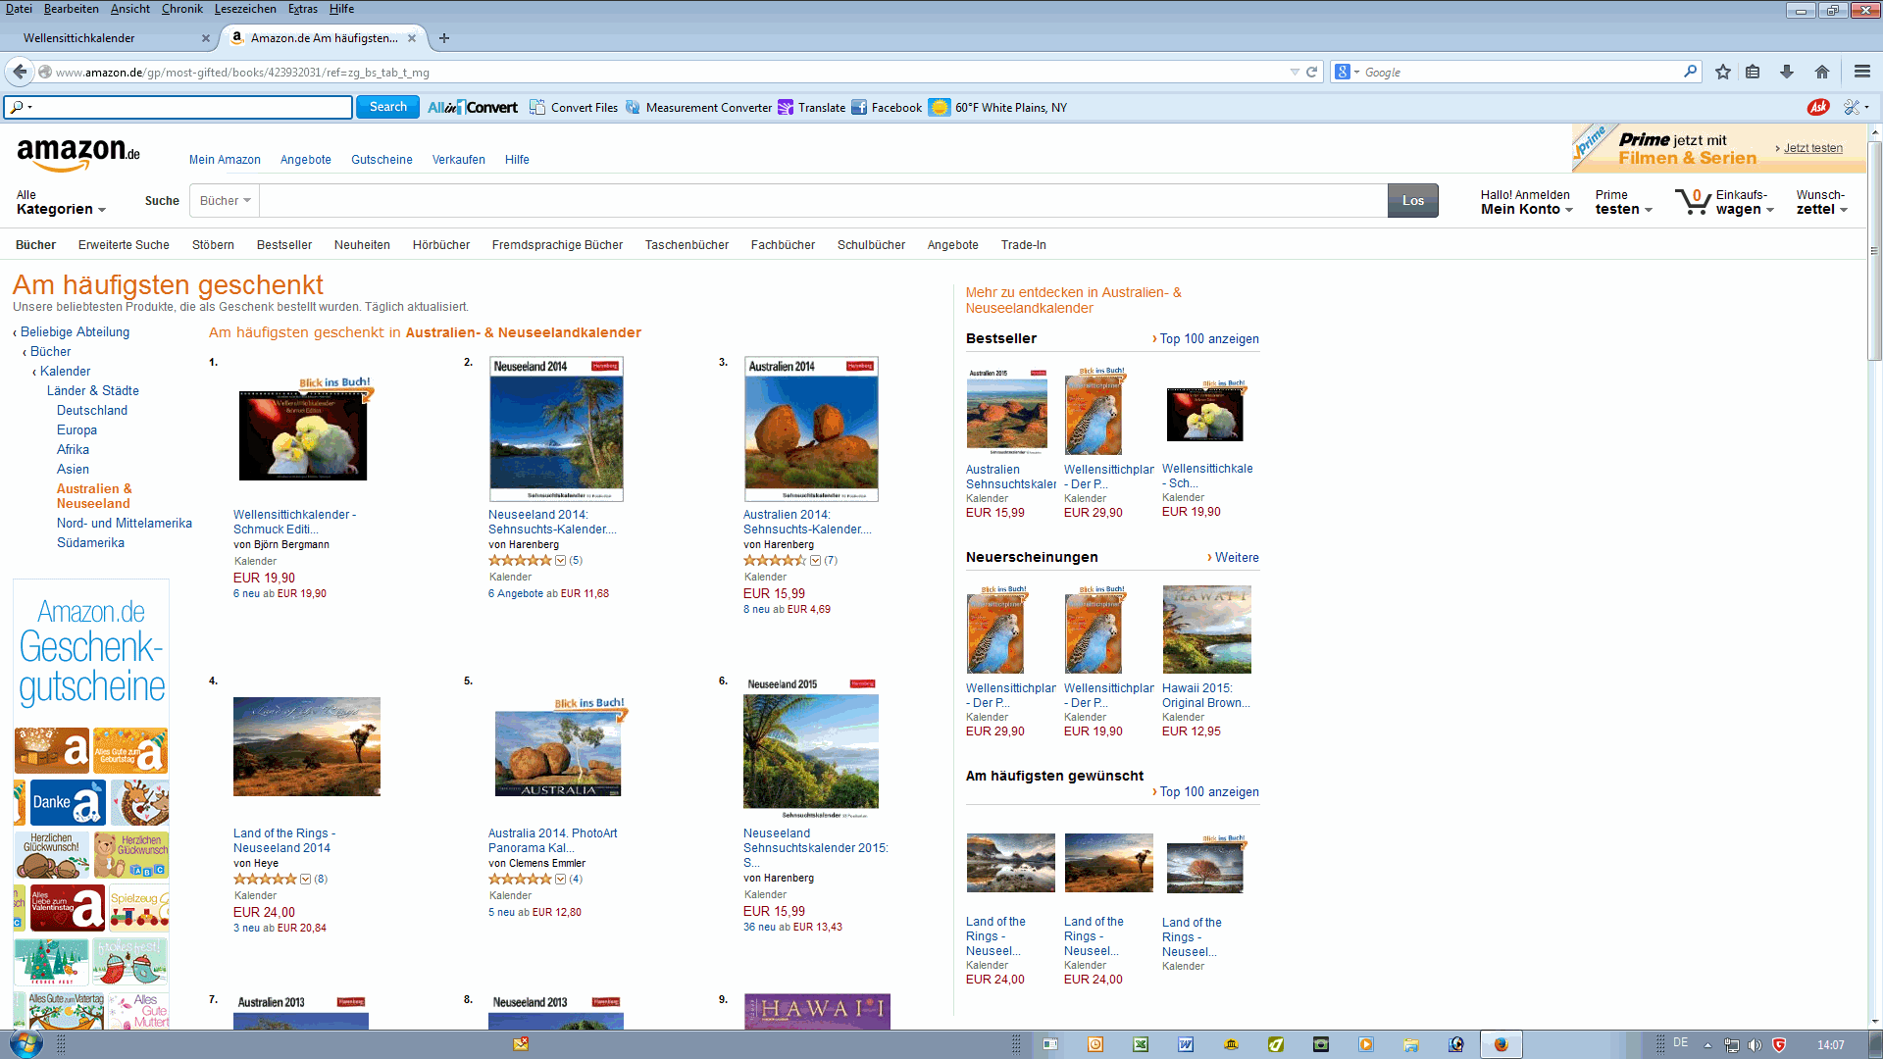The width and height of the screenshot is (1883, 1059).
Task: Open Top 100 anzeigen under Bestseller
Action: click(x=1208, y=339)
